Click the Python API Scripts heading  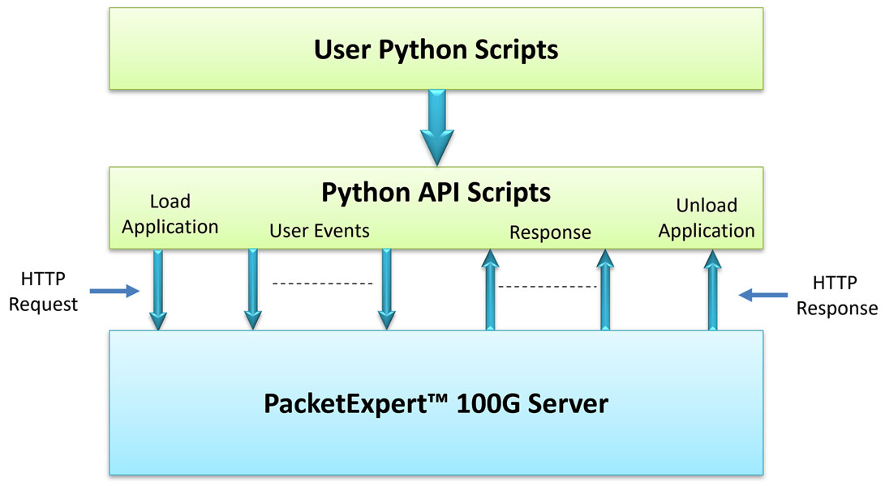(436, 193)
